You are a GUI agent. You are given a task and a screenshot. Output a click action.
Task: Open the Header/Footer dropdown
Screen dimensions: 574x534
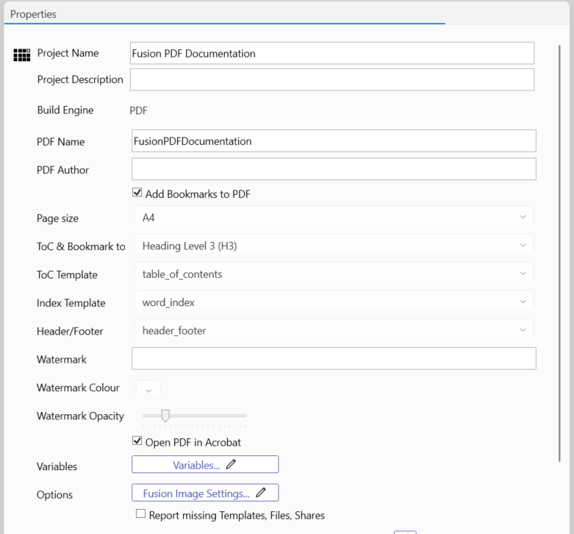pyautogui.click(x=334, y=330)
